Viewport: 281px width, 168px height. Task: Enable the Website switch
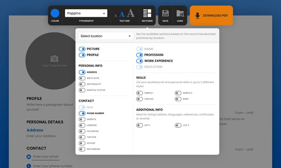(82, 119)
